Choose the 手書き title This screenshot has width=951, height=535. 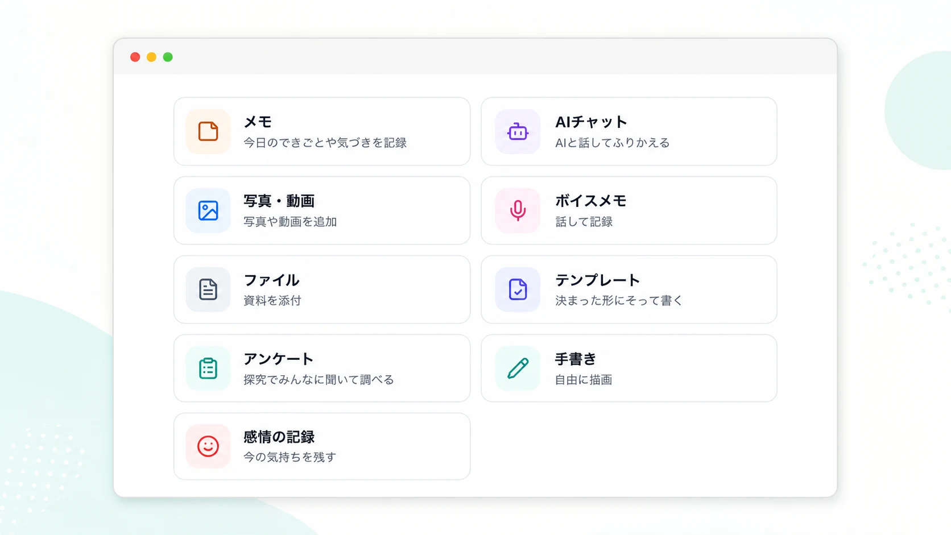point(576,359)
